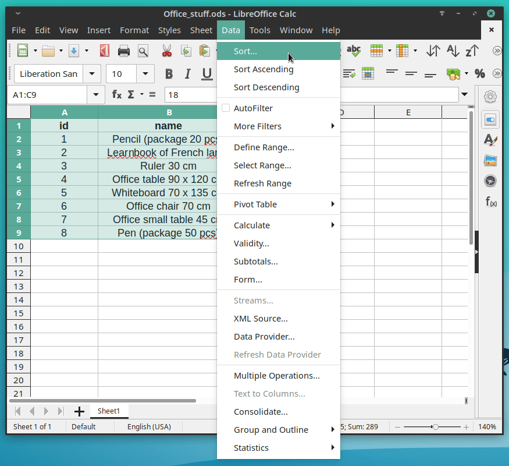Click the Paste clipboard icon

[205, 51]
